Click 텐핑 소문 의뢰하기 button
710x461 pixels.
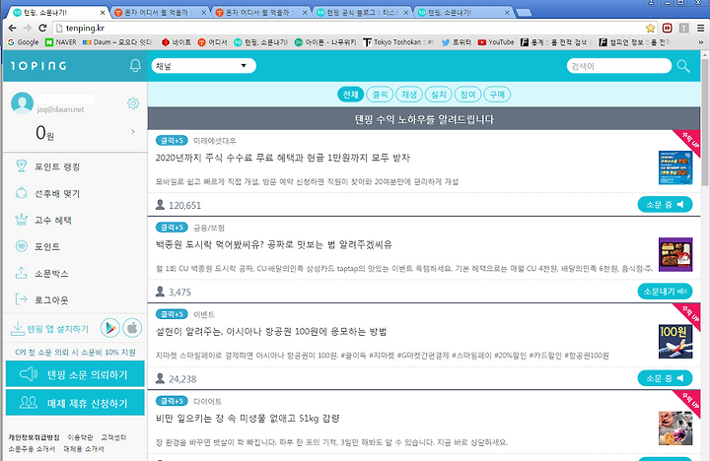75,374
